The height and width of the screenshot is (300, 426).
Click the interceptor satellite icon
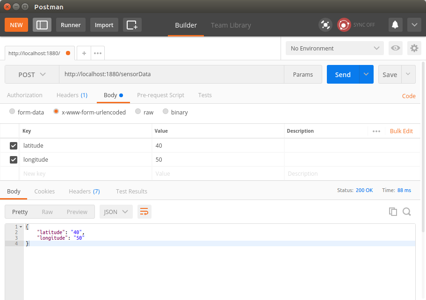325,25
